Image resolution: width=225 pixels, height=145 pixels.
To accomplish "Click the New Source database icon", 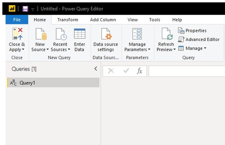I will (41, 34).
